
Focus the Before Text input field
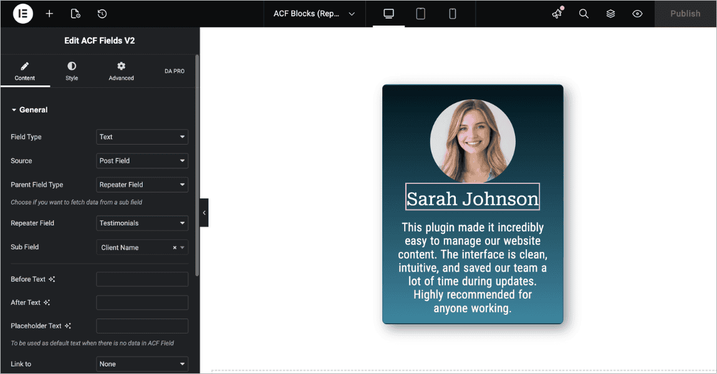coord(142,279)
